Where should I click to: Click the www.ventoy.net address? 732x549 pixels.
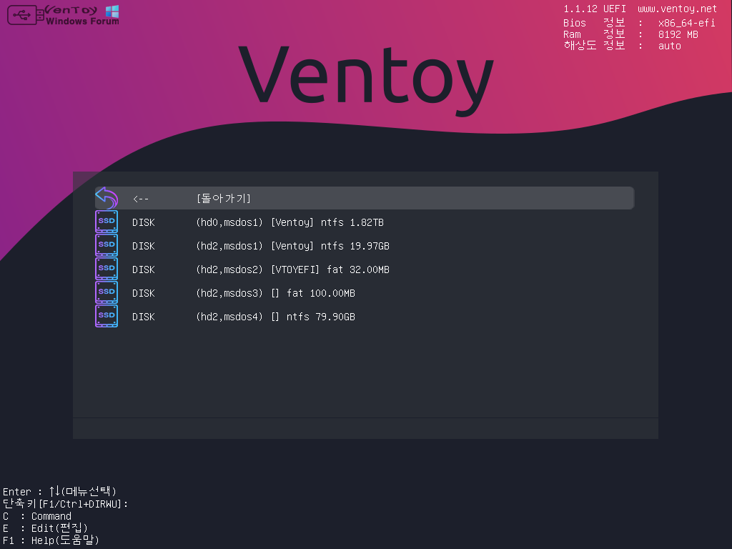pos(678,9)
